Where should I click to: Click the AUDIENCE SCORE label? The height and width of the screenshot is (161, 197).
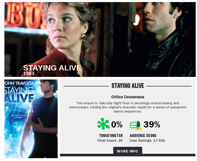tap(143, 135)
